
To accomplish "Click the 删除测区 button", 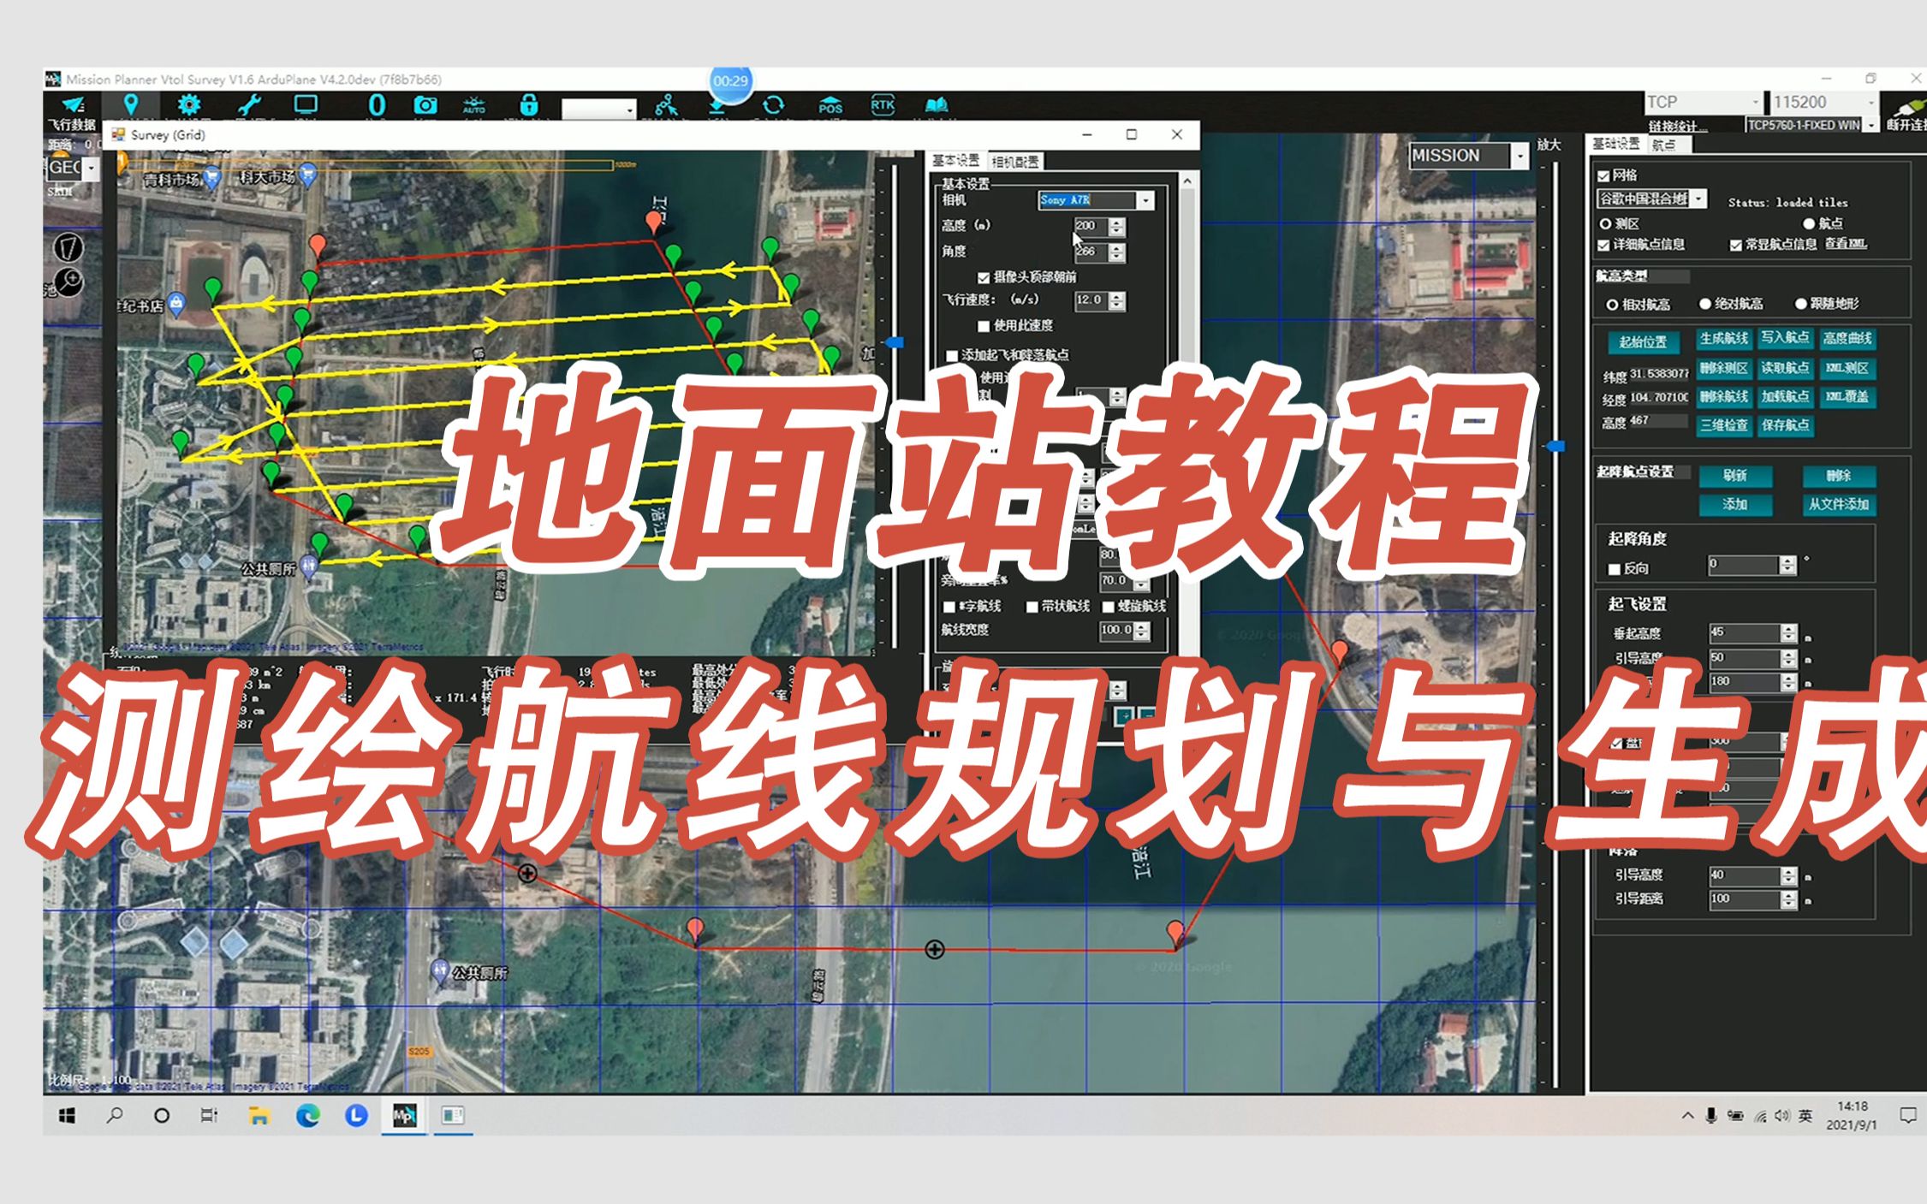I will point(1724,369).
